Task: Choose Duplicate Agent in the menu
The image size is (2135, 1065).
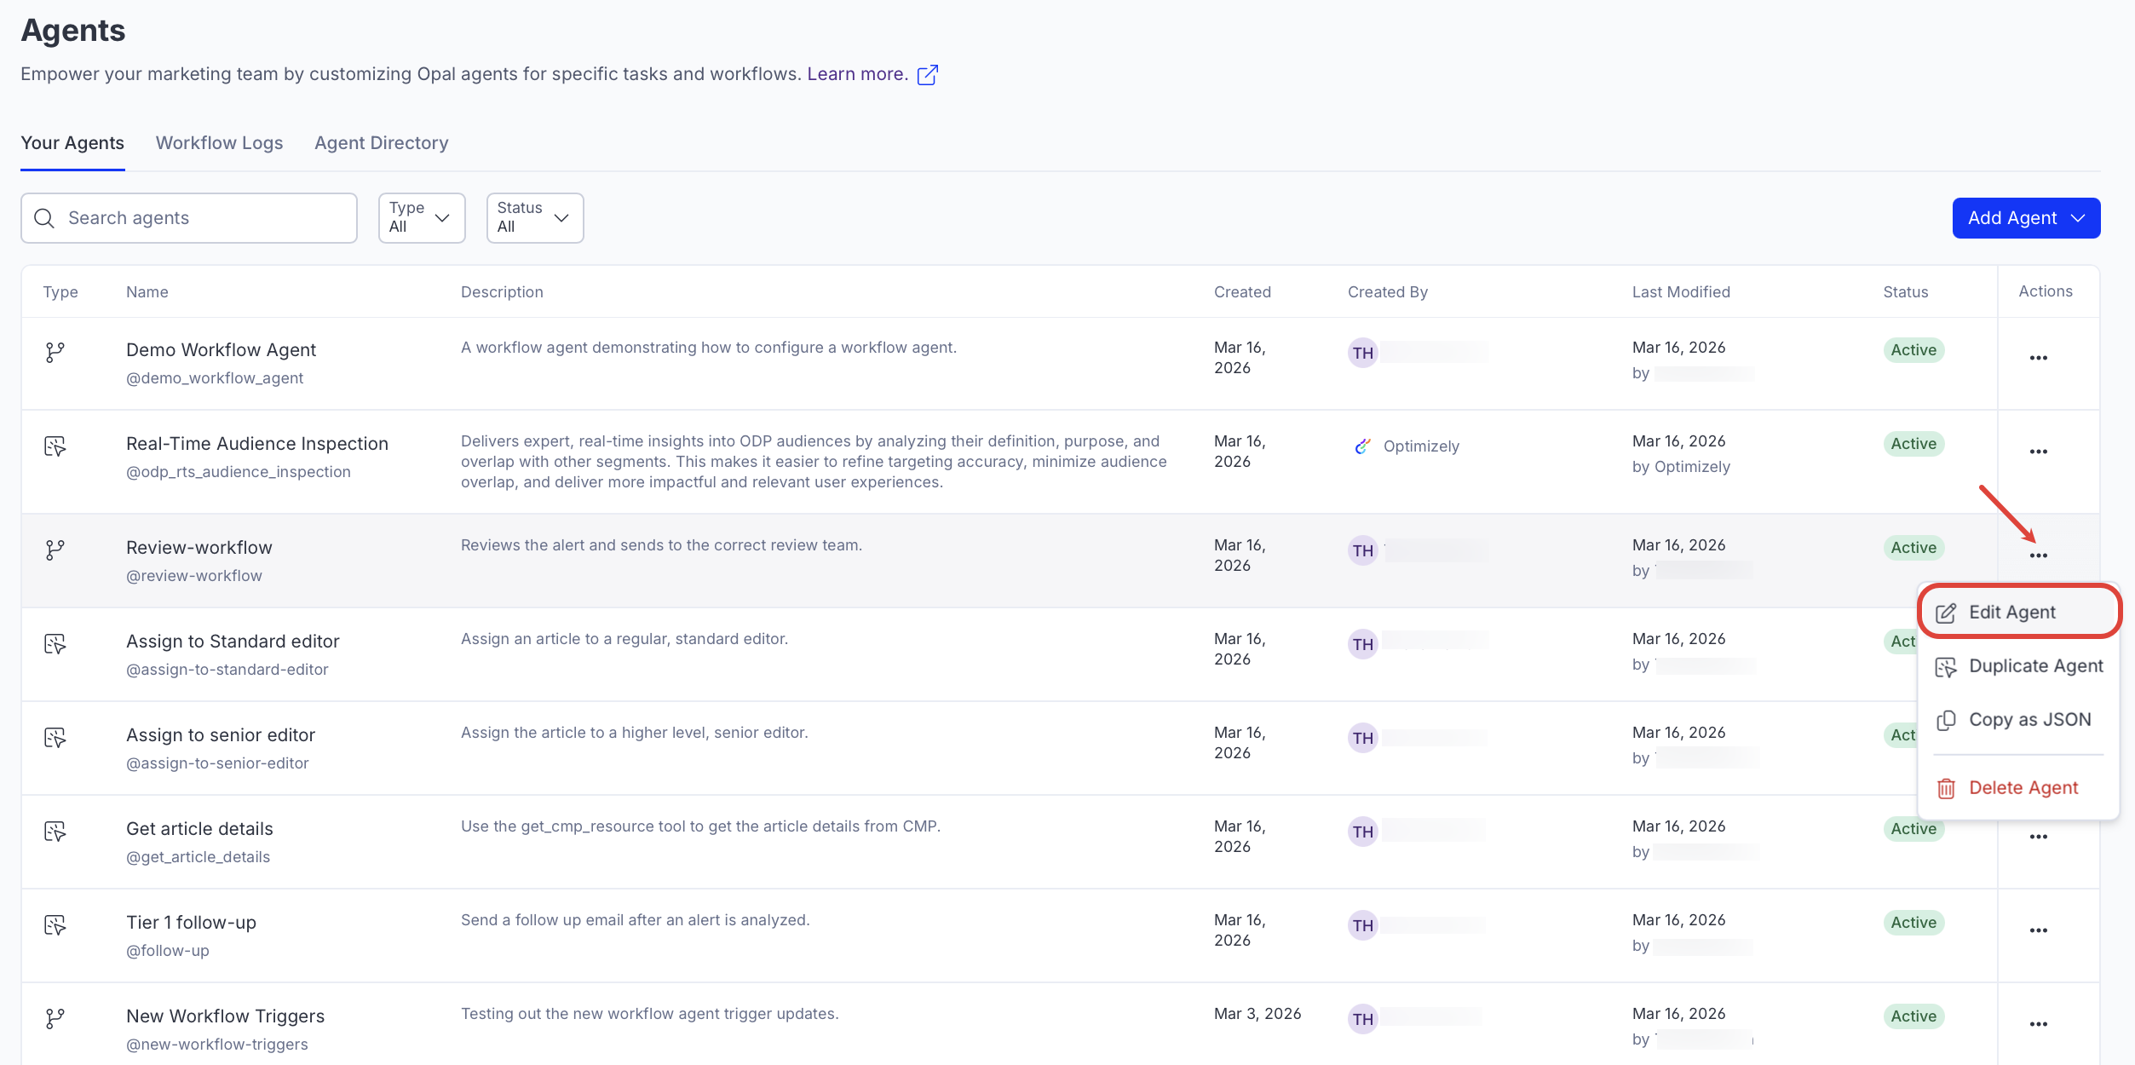Action: tap(2034, 666)
